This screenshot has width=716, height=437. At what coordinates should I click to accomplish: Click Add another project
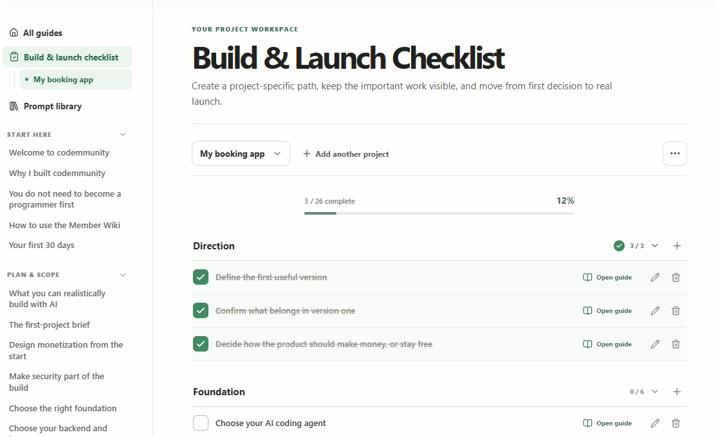click(345, 154)
